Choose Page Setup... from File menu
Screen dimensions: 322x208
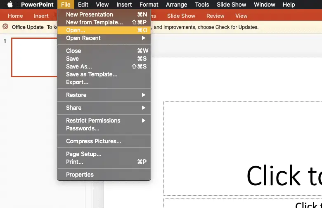click(104, 154)
